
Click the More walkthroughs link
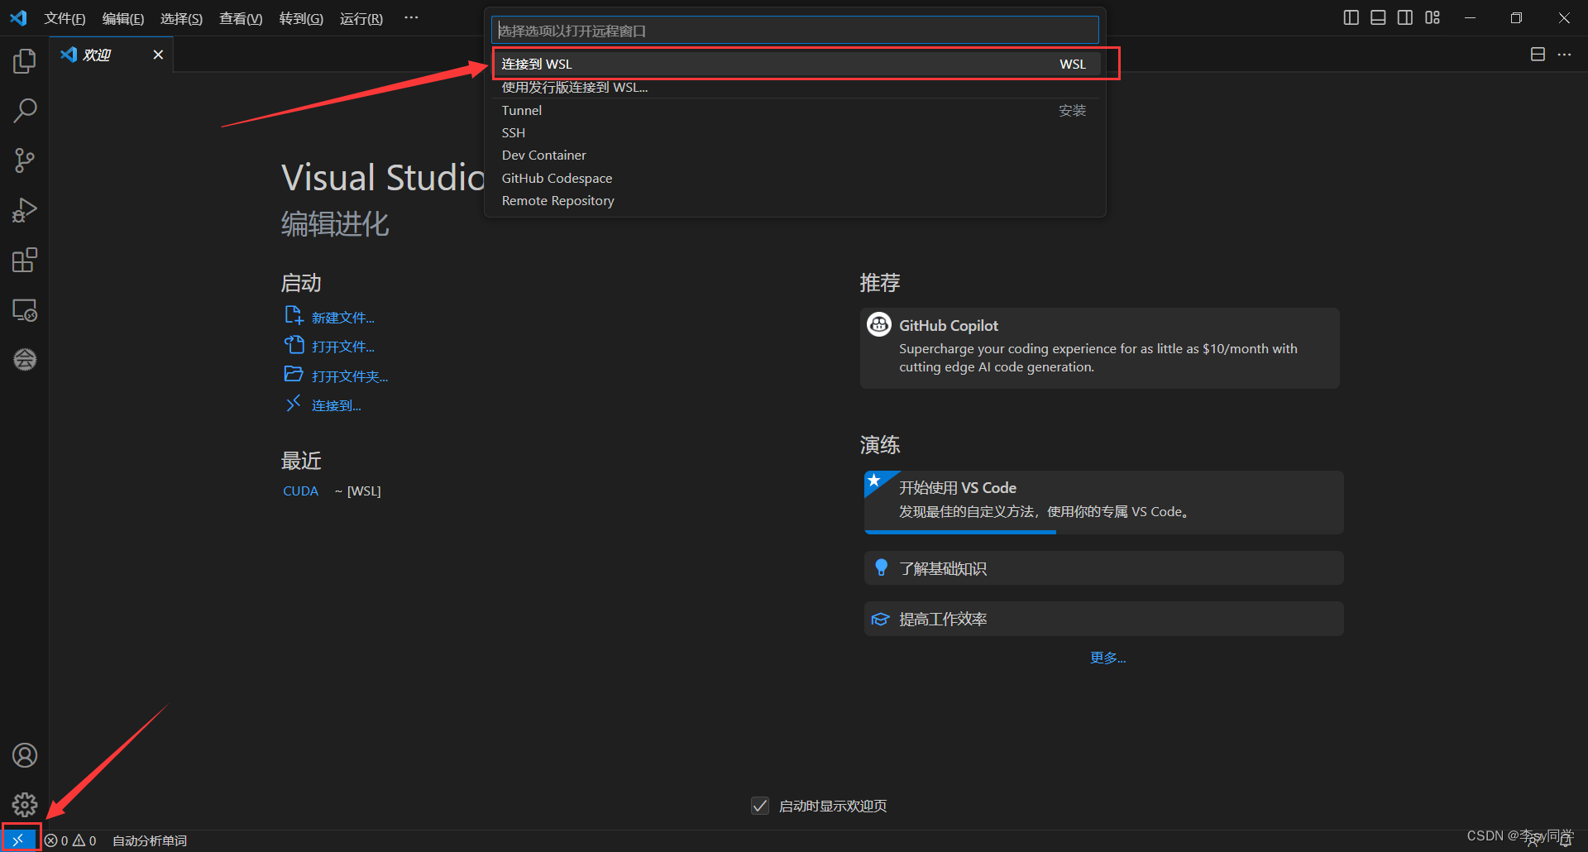pyautogui.click(x=1107, y=658)
